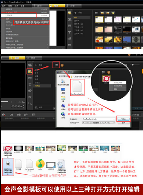Click step 2 编辑 tab in the middle window
Image resolution: width=143 pixels, height=195 pixels.
tap(17, 58)
